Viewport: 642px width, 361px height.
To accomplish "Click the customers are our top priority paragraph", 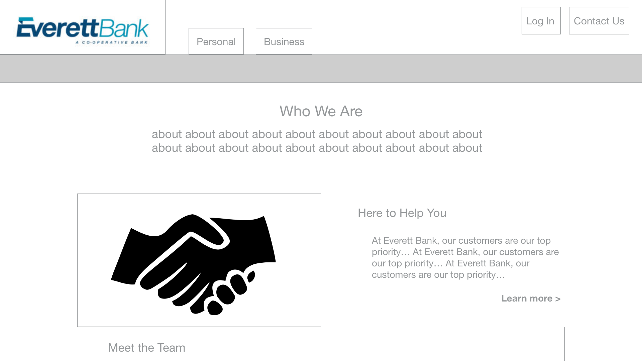I will click(x=465, y=258).
